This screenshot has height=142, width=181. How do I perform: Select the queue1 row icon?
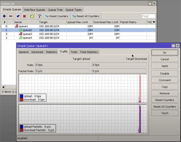16,26
